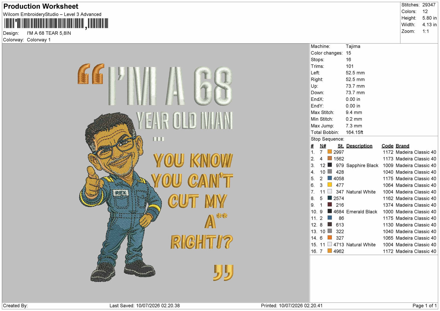This screenshot has width=440, height=311.
Task: Click the brown swatch in stop row 2
Action: pos(329,158)
